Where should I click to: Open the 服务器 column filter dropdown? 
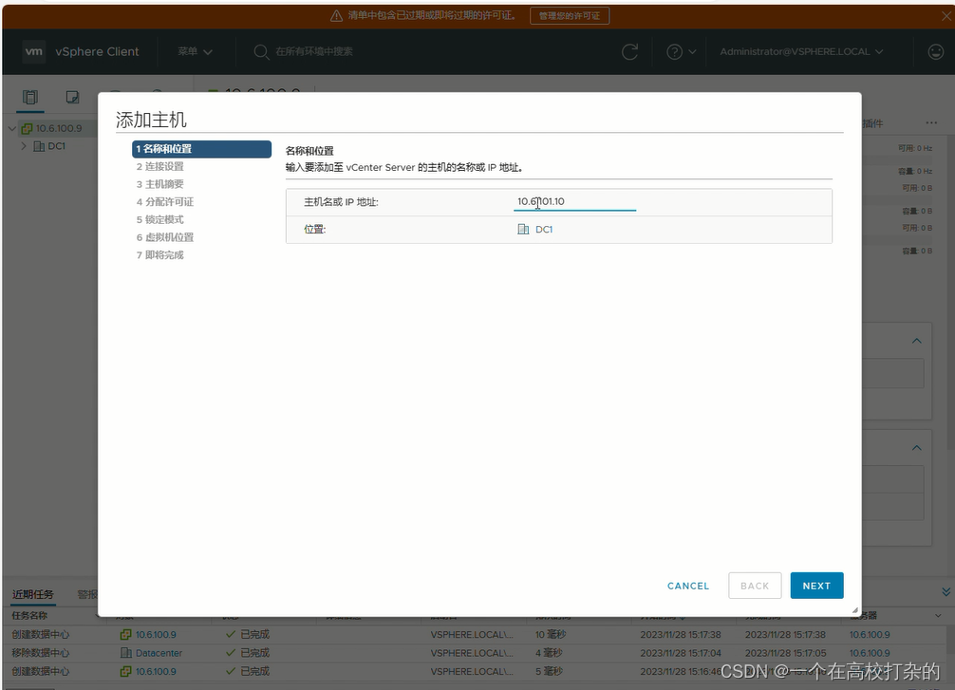click(x=938, y=616)
